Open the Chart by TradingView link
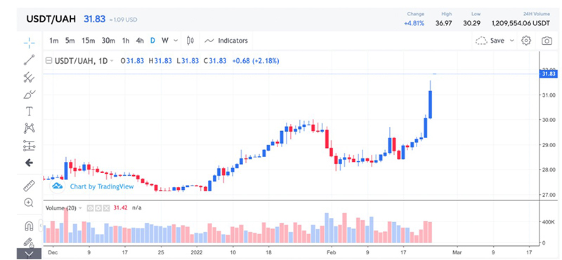 tap(102, 186)
